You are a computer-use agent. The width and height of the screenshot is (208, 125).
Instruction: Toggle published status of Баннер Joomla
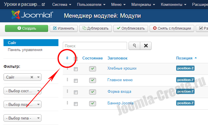tap(93, 104)
